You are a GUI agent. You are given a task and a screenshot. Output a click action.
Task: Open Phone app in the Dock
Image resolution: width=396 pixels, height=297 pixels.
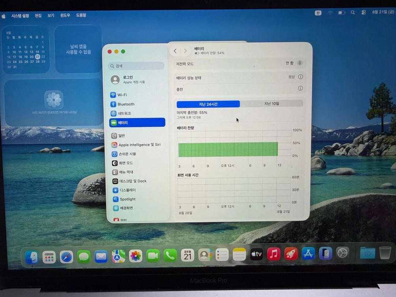pos(170,255)
